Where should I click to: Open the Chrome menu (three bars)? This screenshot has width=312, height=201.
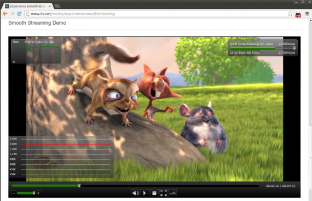point(307,14)
